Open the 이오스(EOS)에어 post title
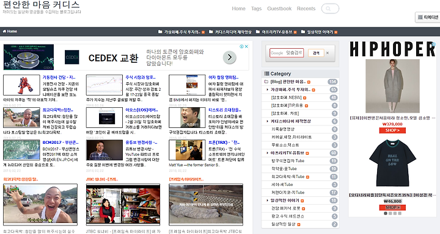Image resolution: width=440 pixels, height=234 pixels. 142,110
